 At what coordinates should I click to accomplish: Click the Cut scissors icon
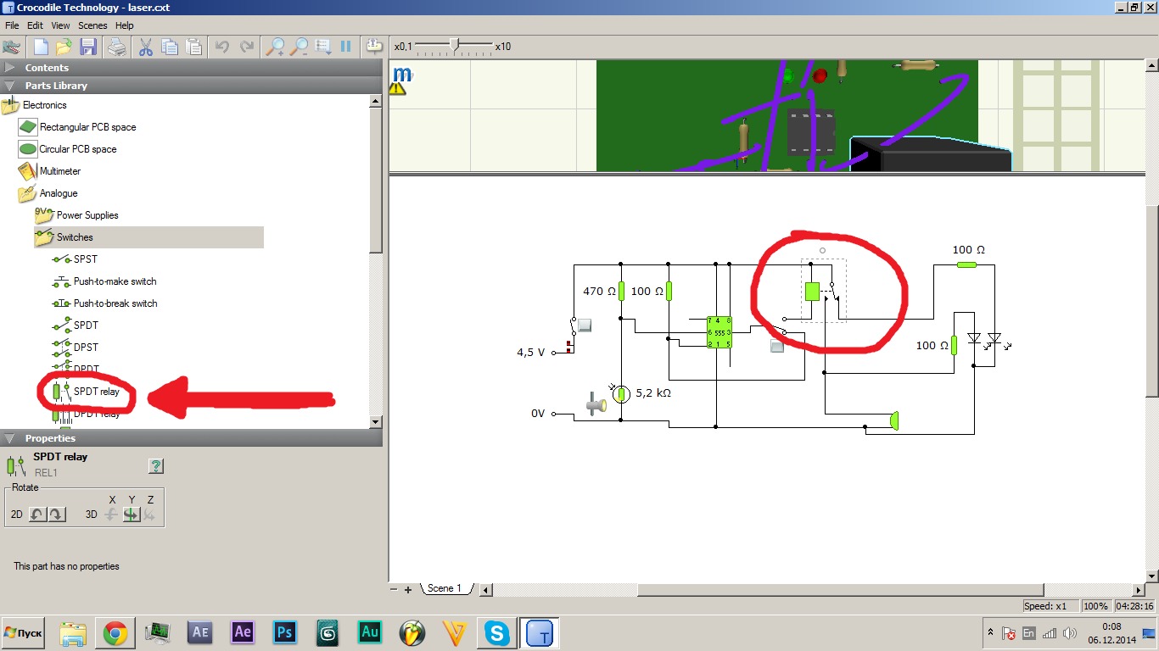pos(145,47)
